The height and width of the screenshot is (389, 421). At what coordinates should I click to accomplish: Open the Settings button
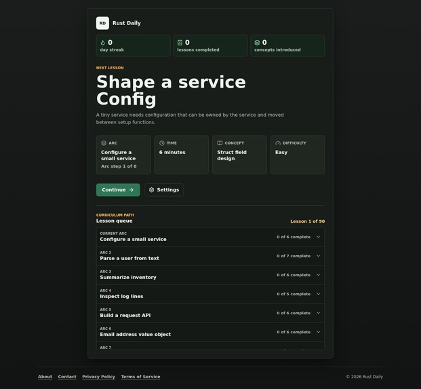[x=164, y=190]
